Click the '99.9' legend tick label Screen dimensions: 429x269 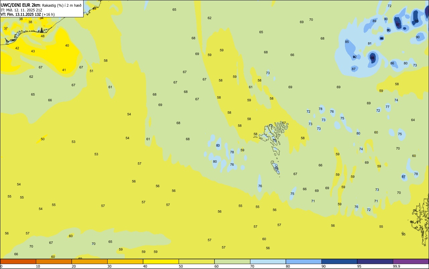click(x=396, y=266)
